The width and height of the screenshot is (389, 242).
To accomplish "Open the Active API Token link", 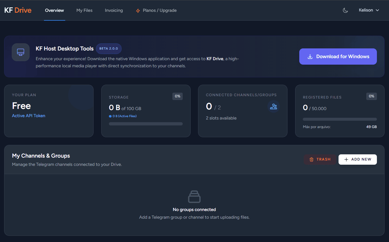I will [x=29, y=116].
